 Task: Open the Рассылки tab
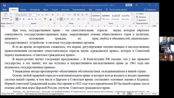coord(65,10)
